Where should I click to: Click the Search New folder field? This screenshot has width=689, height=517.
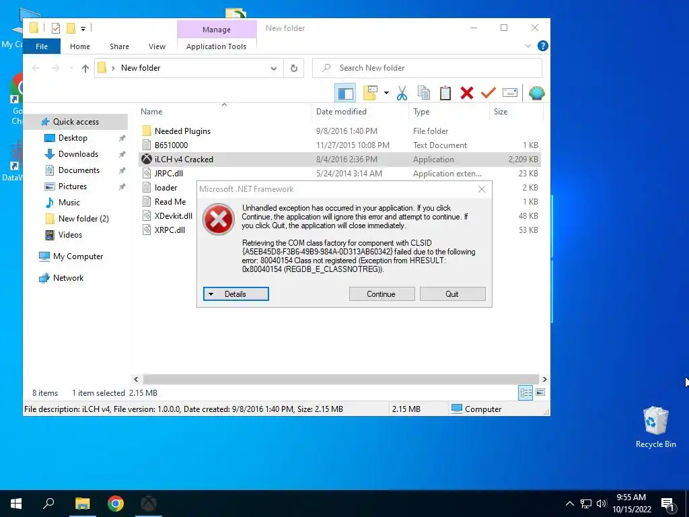(x=427, y=68)
